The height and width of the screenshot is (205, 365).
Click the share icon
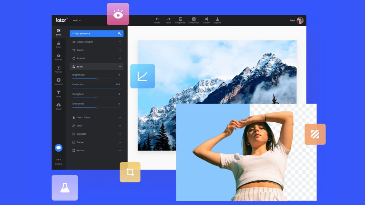[206, 19]
